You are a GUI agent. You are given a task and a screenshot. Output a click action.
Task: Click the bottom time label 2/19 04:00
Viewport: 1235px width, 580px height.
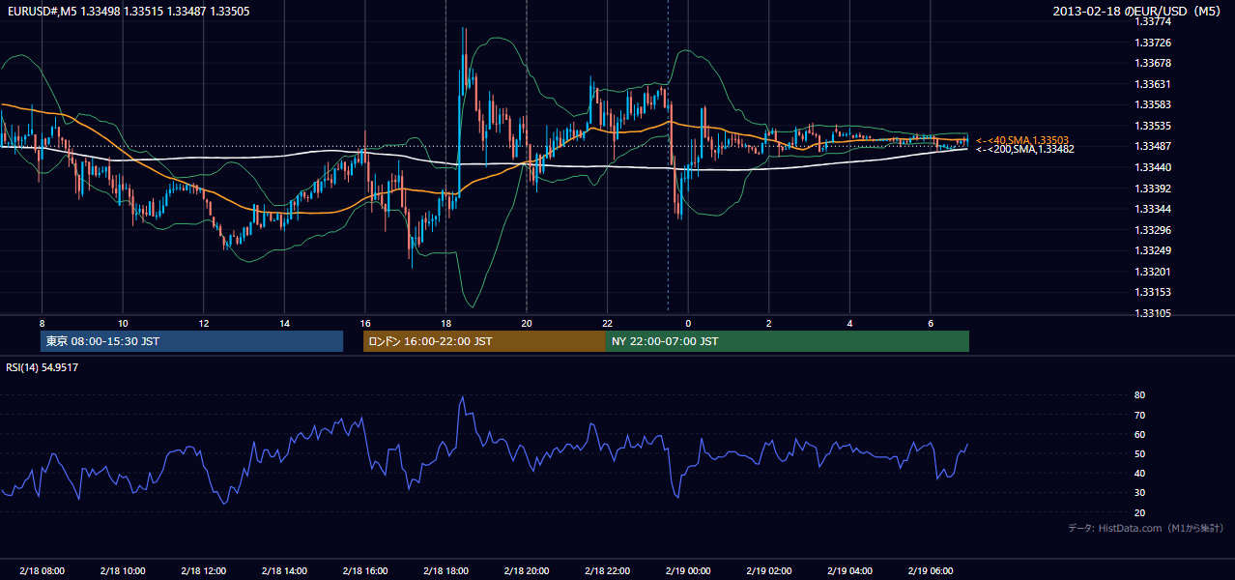point(849,571)
